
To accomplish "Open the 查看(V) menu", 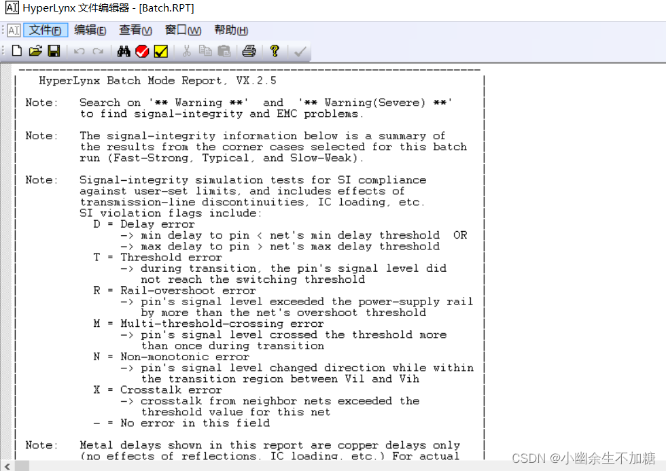I will (x=135, y=30).
